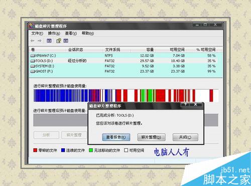Click the white 可用空间 legend swatch
Viewport: 251px width, 186px height.
tap(126, 150)
